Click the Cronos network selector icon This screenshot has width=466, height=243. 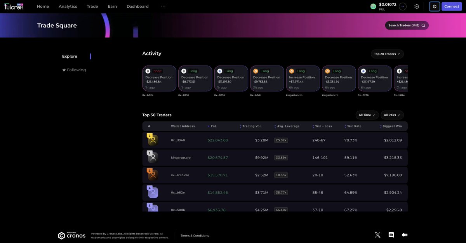pos(435,6)
